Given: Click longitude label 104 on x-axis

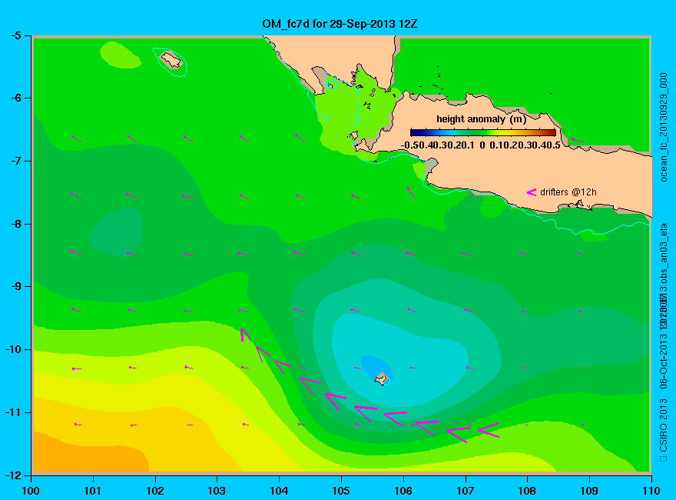Looking at the screenshot, I should pyautogui.click(x=279, y=491).
